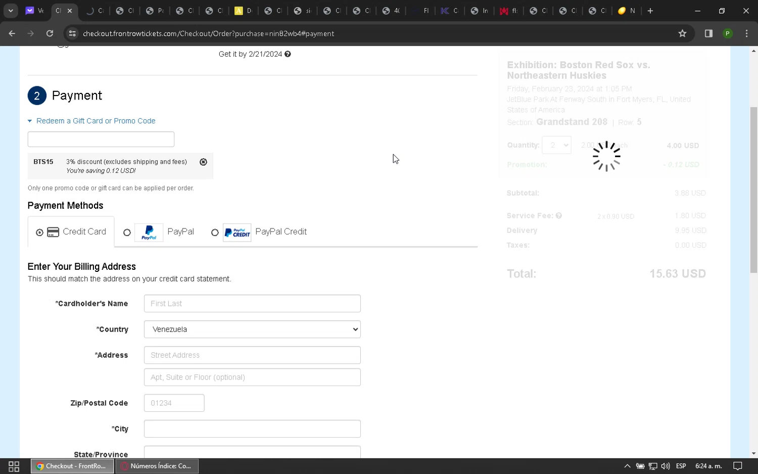Click the Street Address field
Viewport: 758px width, 474px height.
(252, 355)
